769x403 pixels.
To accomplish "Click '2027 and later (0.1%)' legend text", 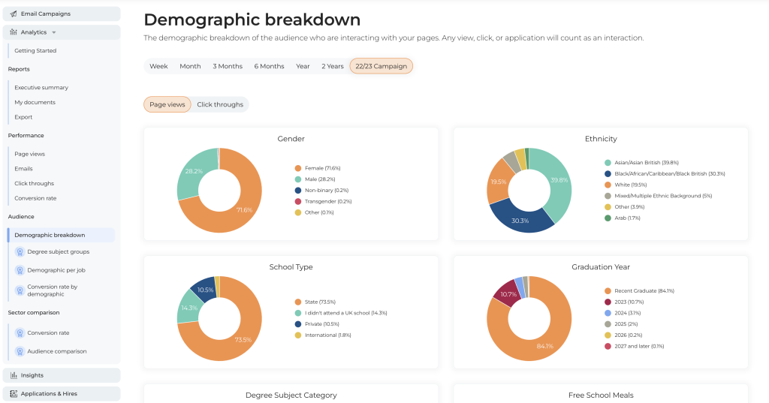I will point(639,346).
